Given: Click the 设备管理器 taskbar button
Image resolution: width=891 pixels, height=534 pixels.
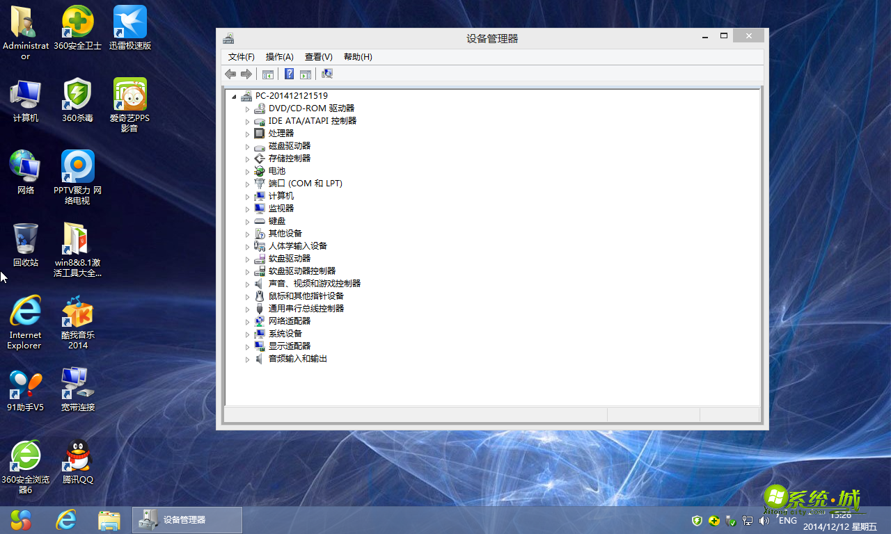Looking at the screenshot, I should tap(187, 519).
